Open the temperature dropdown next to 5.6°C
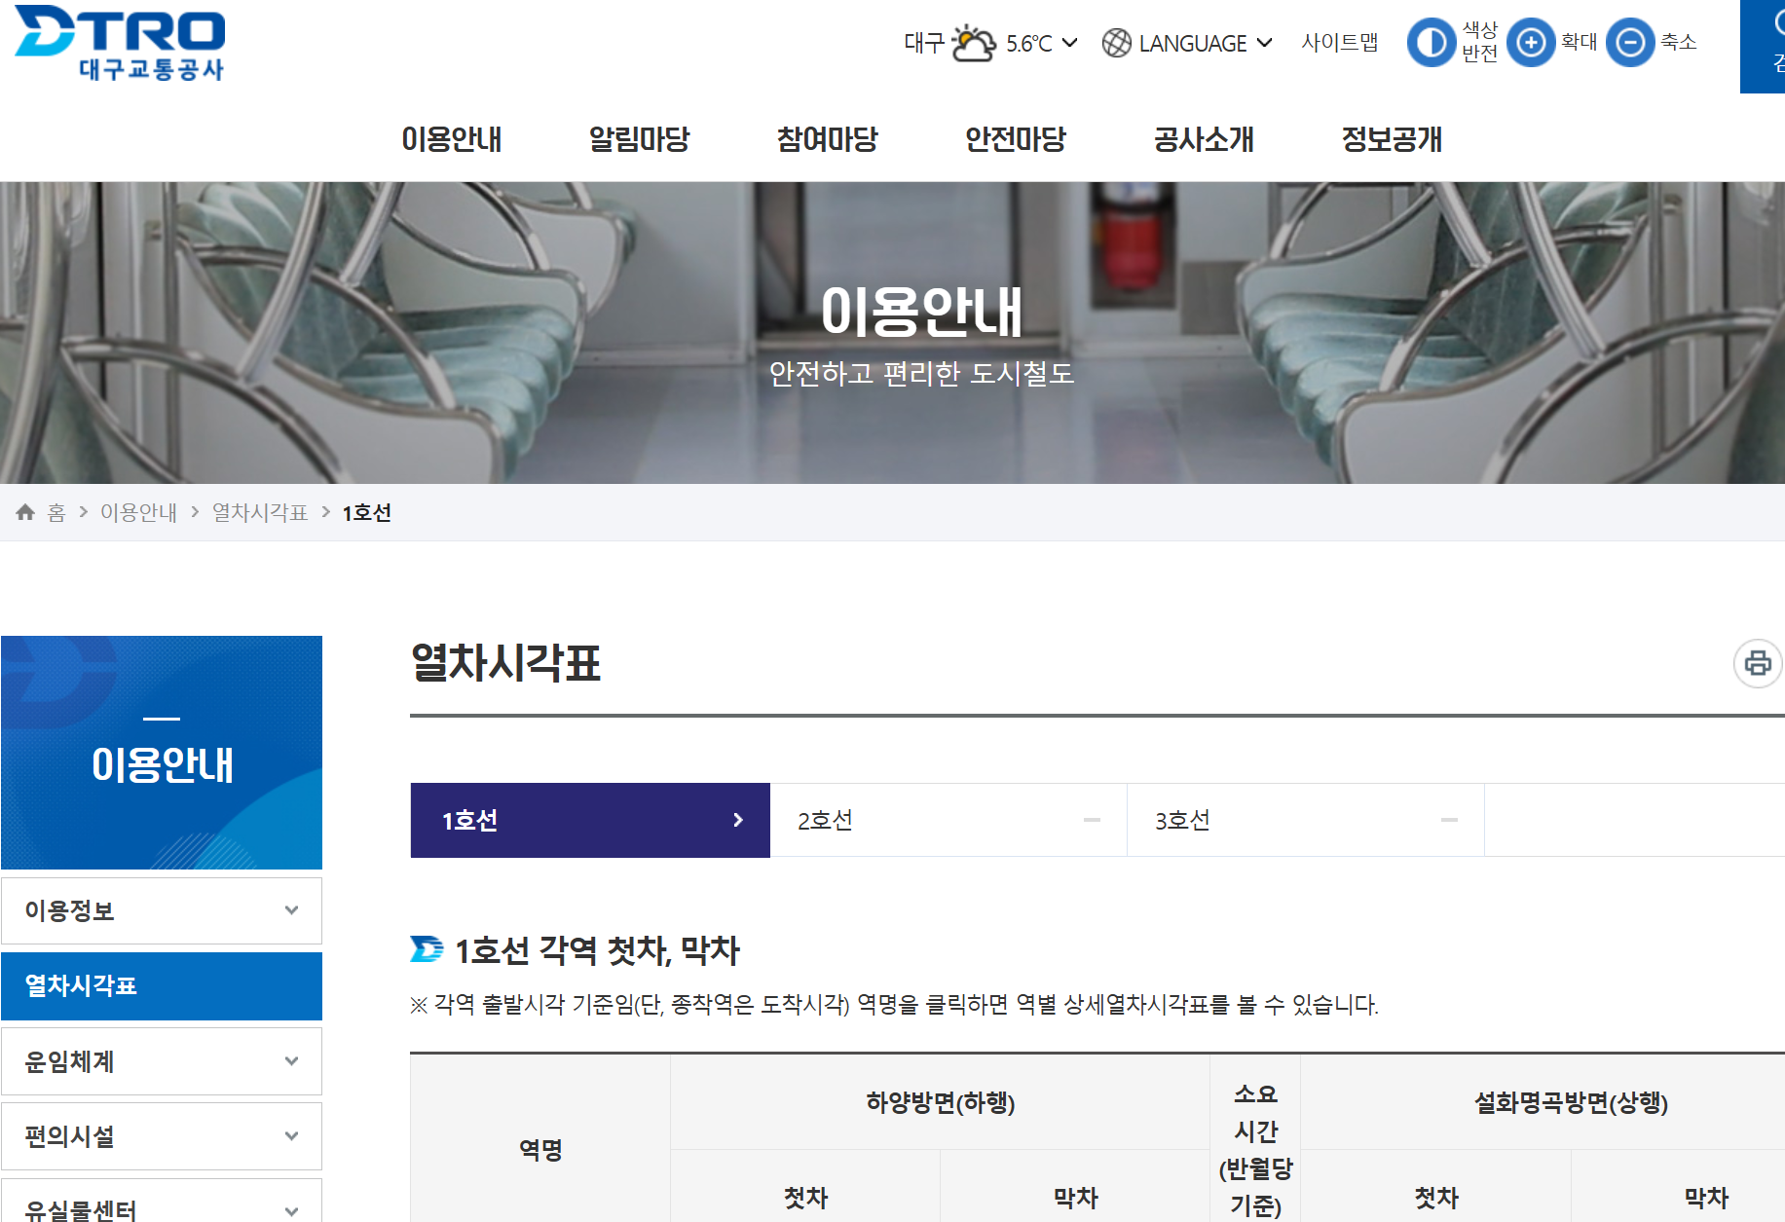The image size is (1785, 1222). coord(1069,43)
